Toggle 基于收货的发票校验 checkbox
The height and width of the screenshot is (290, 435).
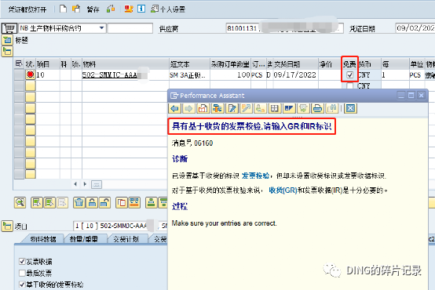(22, 285)
